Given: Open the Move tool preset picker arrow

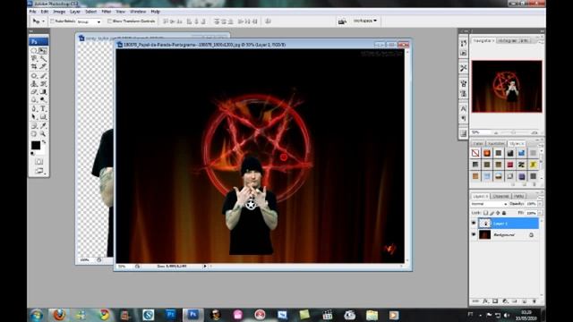Looking at the screenshot, I should coord(43,21).
